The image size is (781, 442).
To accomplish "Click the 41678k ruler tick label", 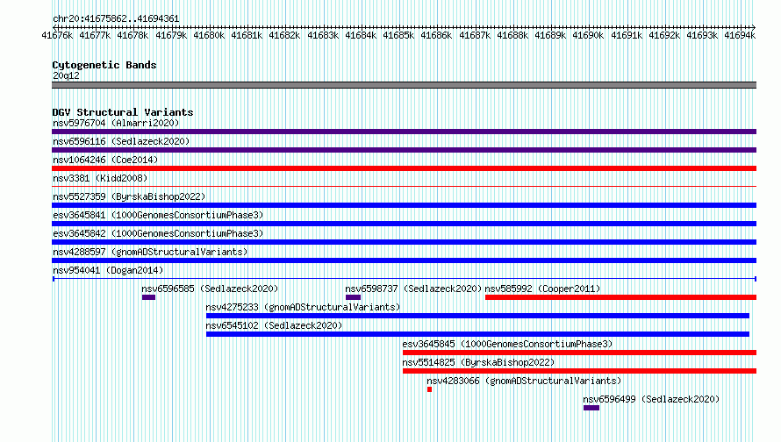I will coord(133,35).
